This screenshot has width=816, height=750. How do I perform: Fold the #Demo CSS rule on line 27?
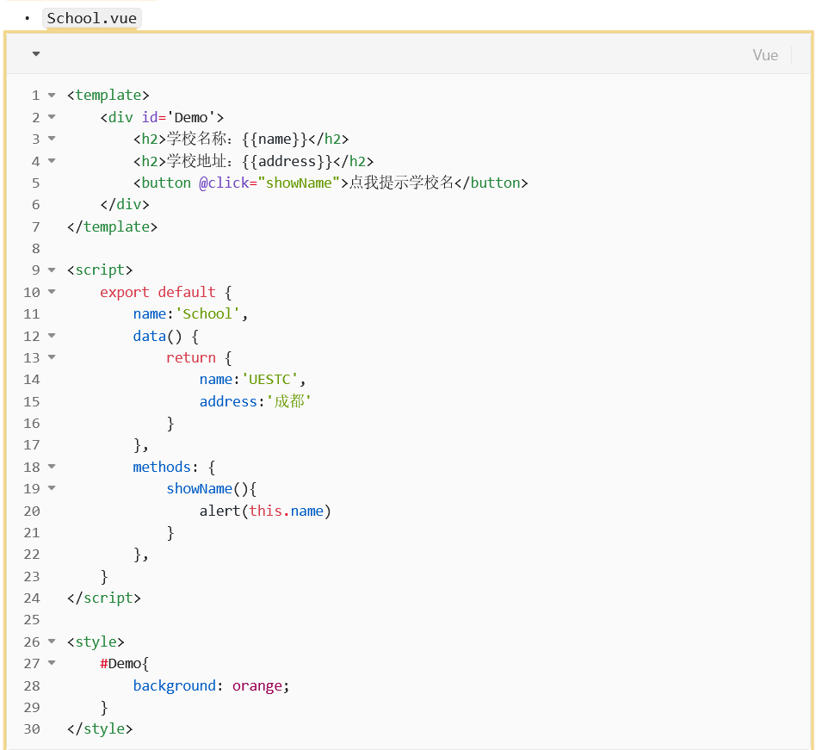pos(52,663)
